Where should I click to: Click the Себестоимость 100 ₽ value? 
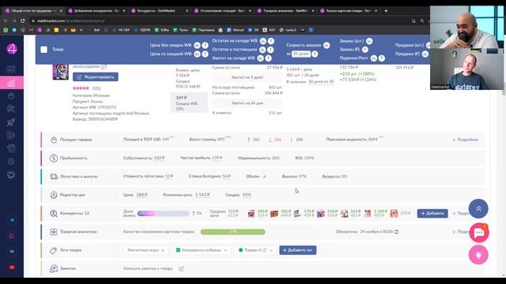[159, 158]
